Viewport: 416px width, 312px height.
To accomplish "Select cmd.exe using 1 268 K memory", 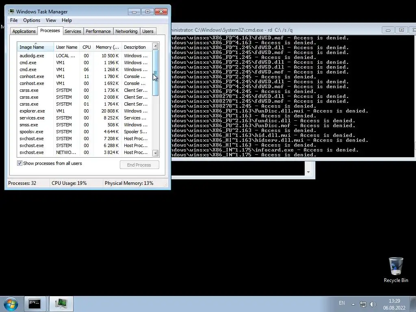I will pyautogui.click(x=85, y=69).
